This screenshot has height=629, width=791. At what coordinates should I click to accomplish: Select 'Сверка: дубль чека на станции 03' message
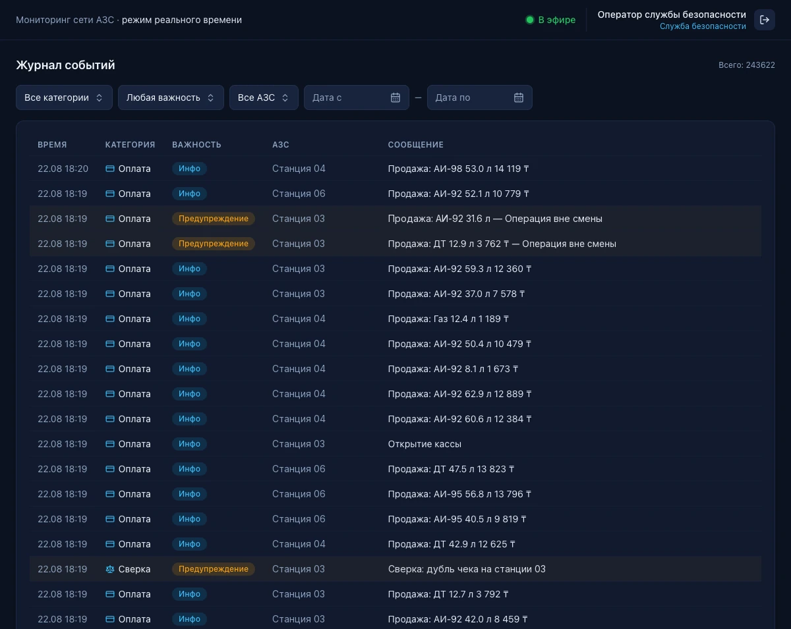click(x=467, y=569)
